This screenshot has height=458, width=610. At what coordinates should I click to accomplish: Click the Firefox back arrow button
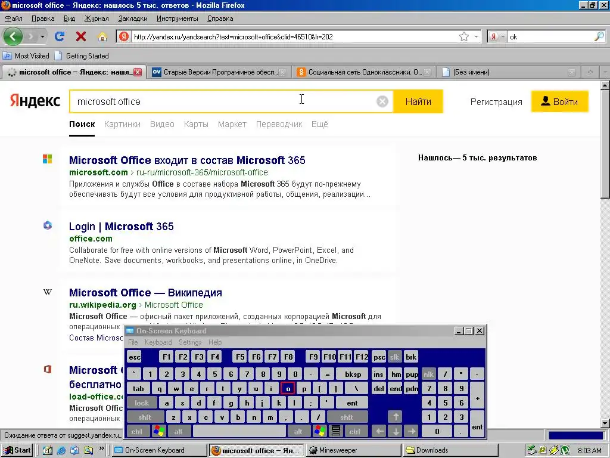tap(13, 36)
